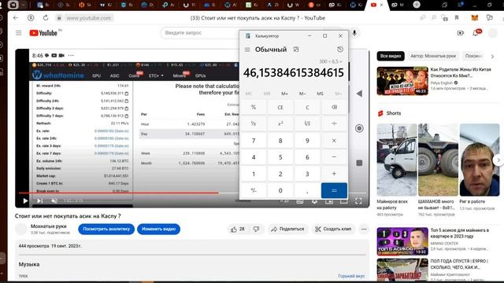Toggle sign with the +/- key
The height and width of the screenshot is (283, 504).
(254, 190)
